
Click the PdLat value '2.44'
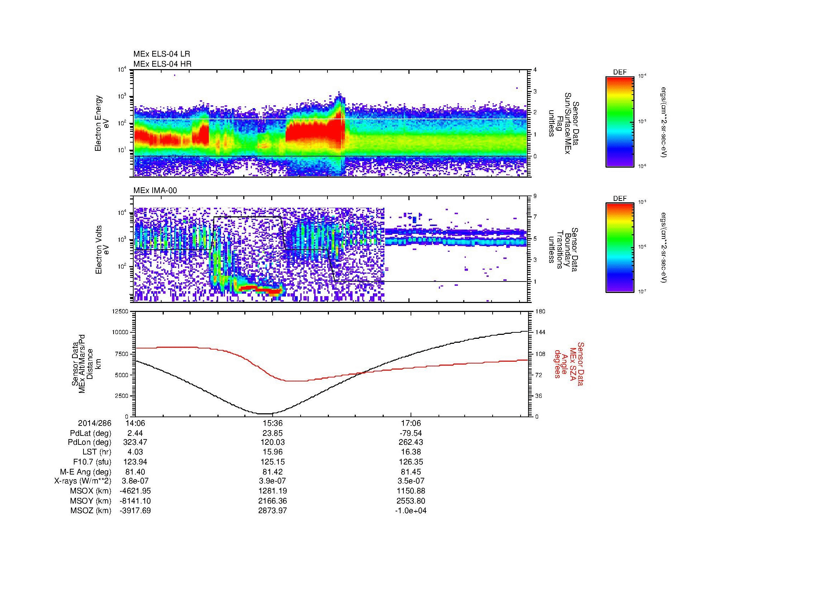(135, 433)
